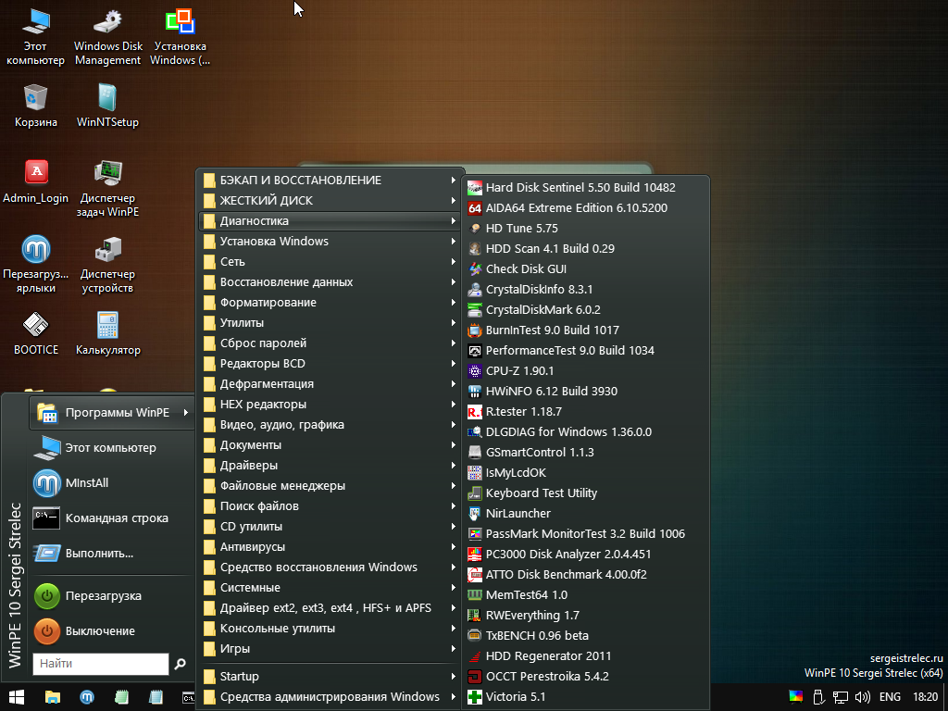948x711 pixels.
Task: Select BOOTICE desktop icon
Action: (36, 332)
